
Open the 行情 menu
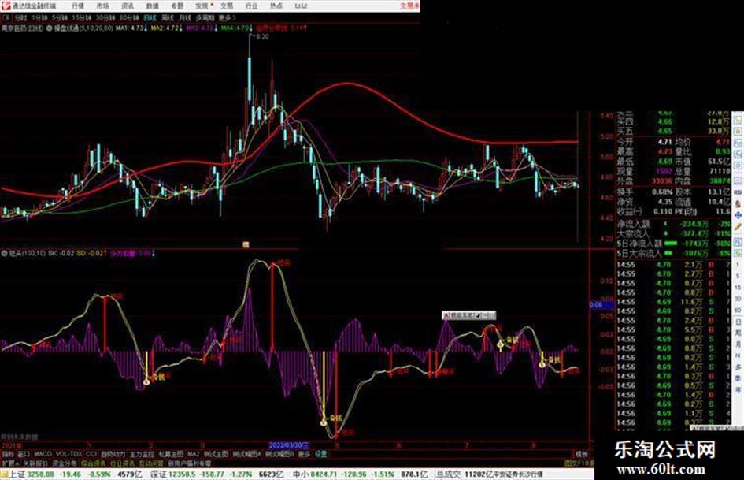[x=78, y=6]
